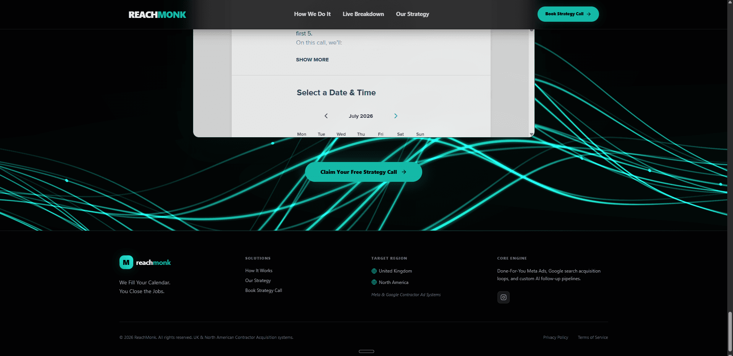Click the Wed column header in calendar

click(x=341, y=134)
